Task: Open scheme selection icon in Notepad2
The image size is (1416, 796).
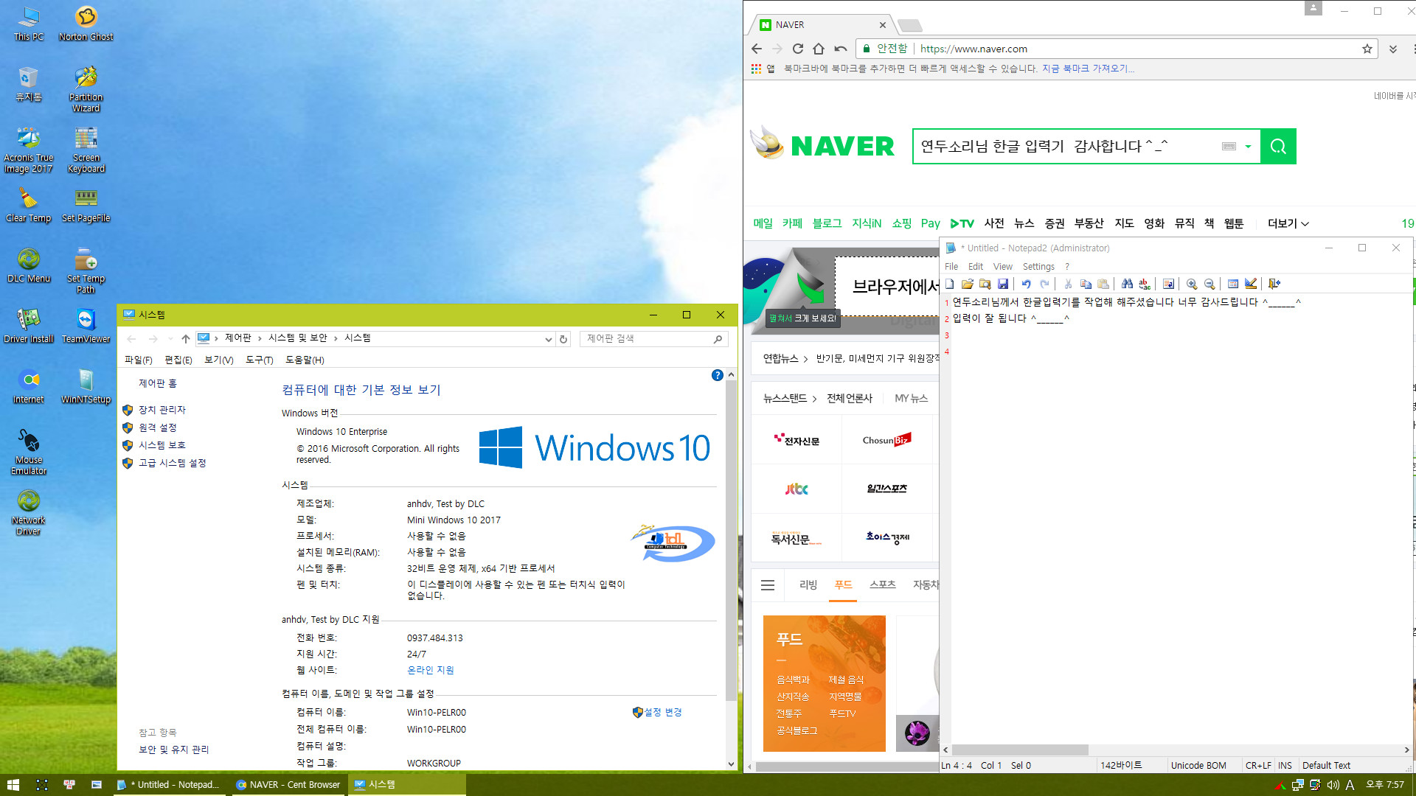Action: click(x=1233, y=284)
